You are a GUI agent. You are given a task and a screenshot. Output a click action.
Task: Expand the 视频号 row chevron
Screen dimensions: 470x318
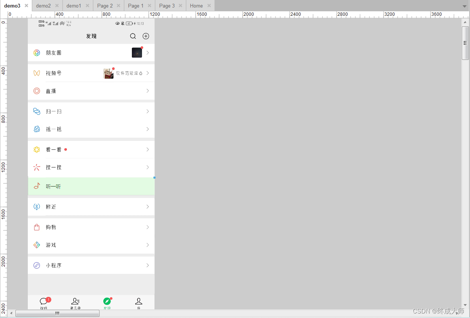point(148,73)
